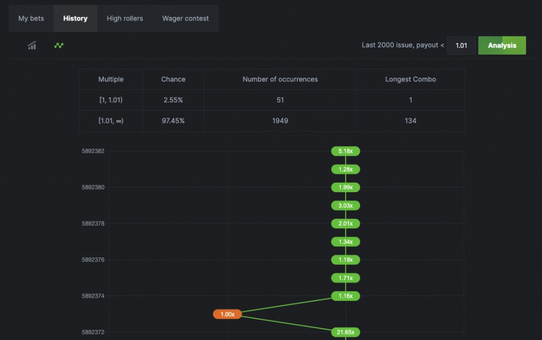
Task: Switch to bar chart view icon
Action: pyautogui.click(x=32, y=46)
